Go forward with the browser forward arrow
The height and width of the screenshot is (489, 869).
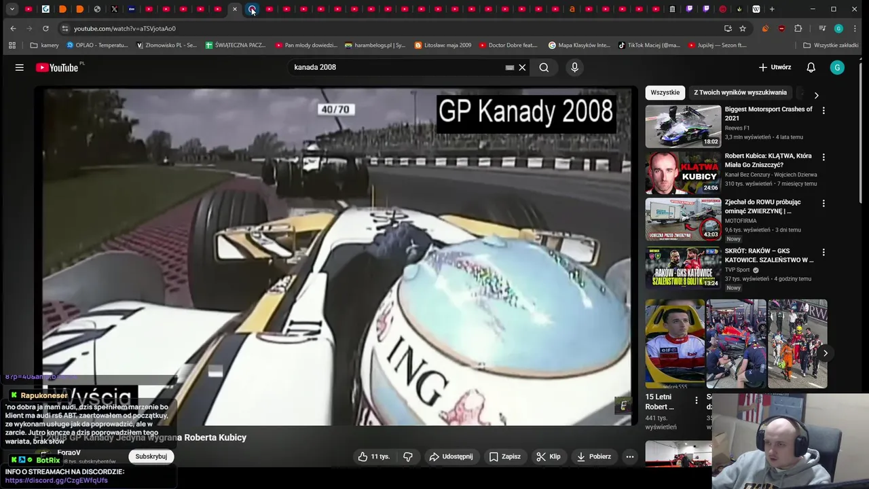click(x=29, y=29)
